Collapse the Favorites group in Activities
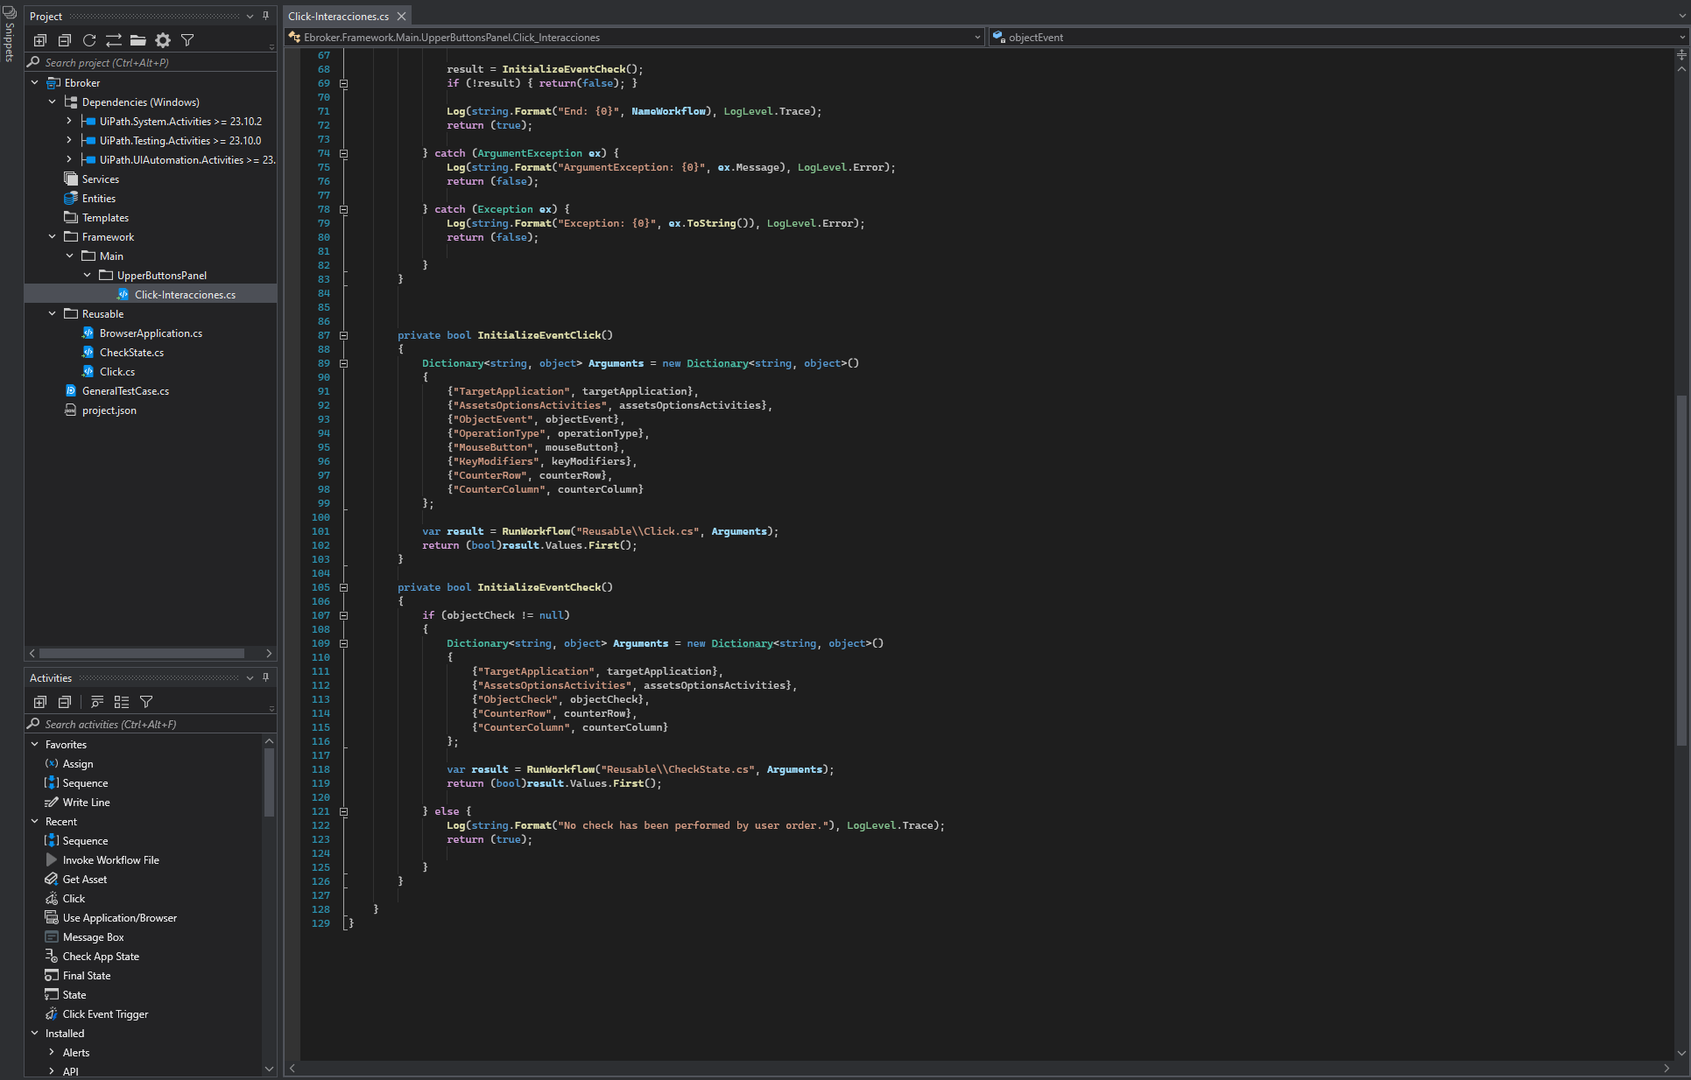The width and height of the screenshot is (1691, 1080). (35, 745)
